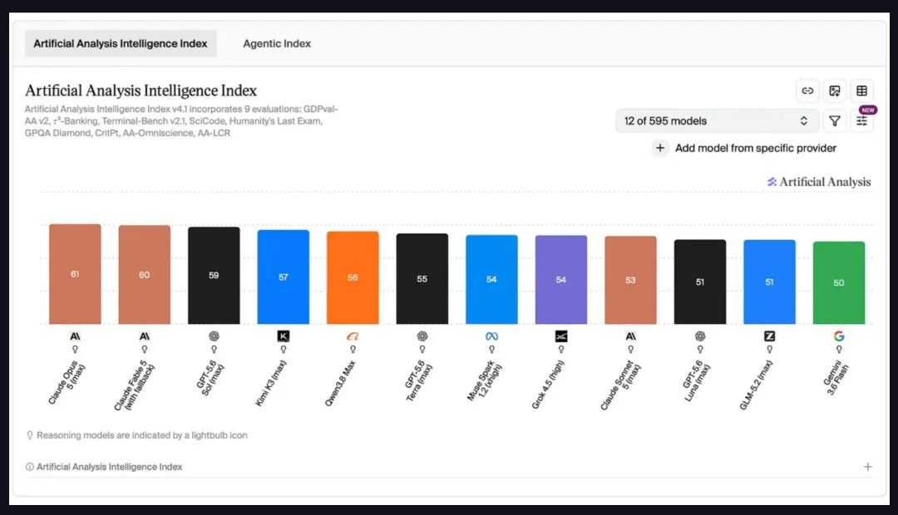
Task: Click the Artificial Analysis watermark logo
Action: click(x=819, y=182)
